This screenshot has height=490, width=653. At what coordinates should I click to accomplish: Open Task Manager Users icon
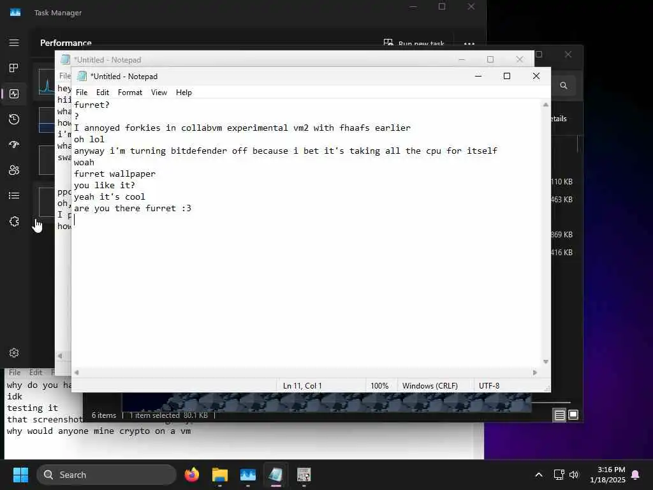coord(14,170)
